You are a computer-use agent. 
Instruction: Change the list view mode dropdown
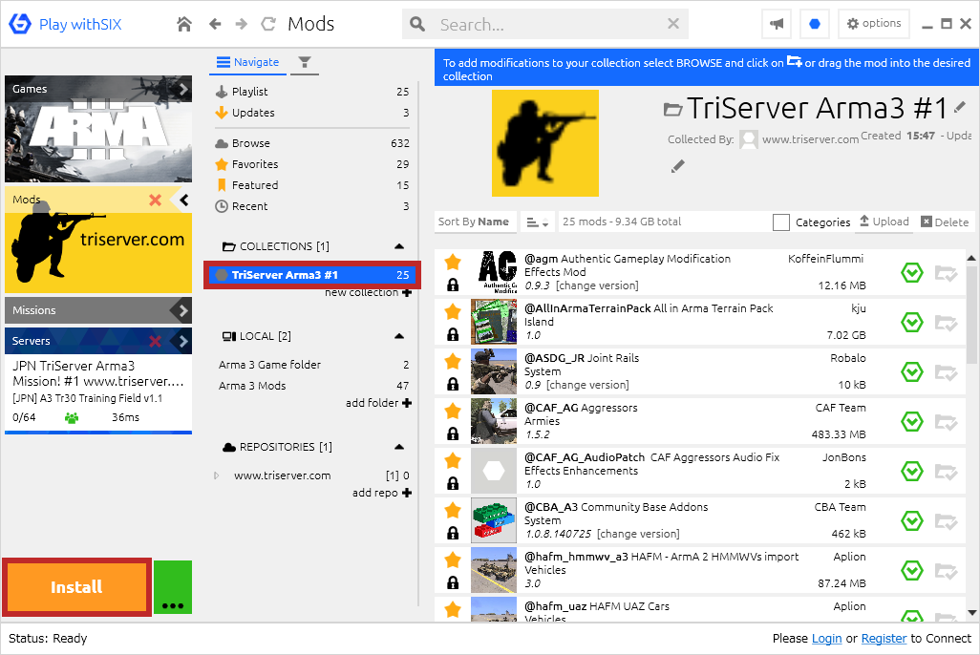pos(538,222)
